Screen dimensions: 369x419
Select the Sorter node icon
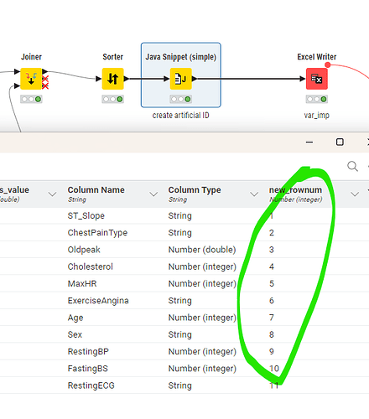click(x=112, y=79)
